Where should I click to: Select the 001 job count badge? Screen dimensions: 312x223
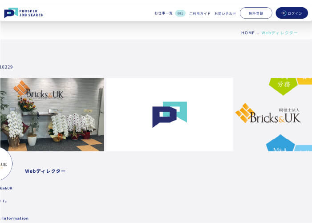point(180,13)
